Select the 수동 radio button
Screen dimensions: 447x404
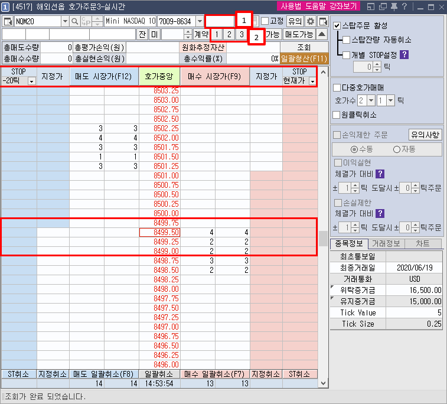coord(354,149)
